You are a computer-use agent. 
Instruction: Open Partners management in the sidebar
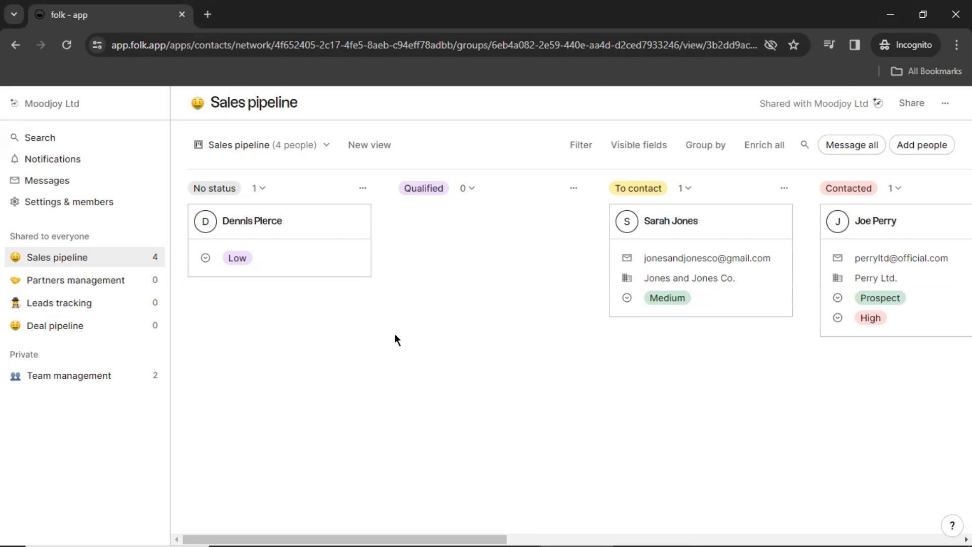click(75, 280)
